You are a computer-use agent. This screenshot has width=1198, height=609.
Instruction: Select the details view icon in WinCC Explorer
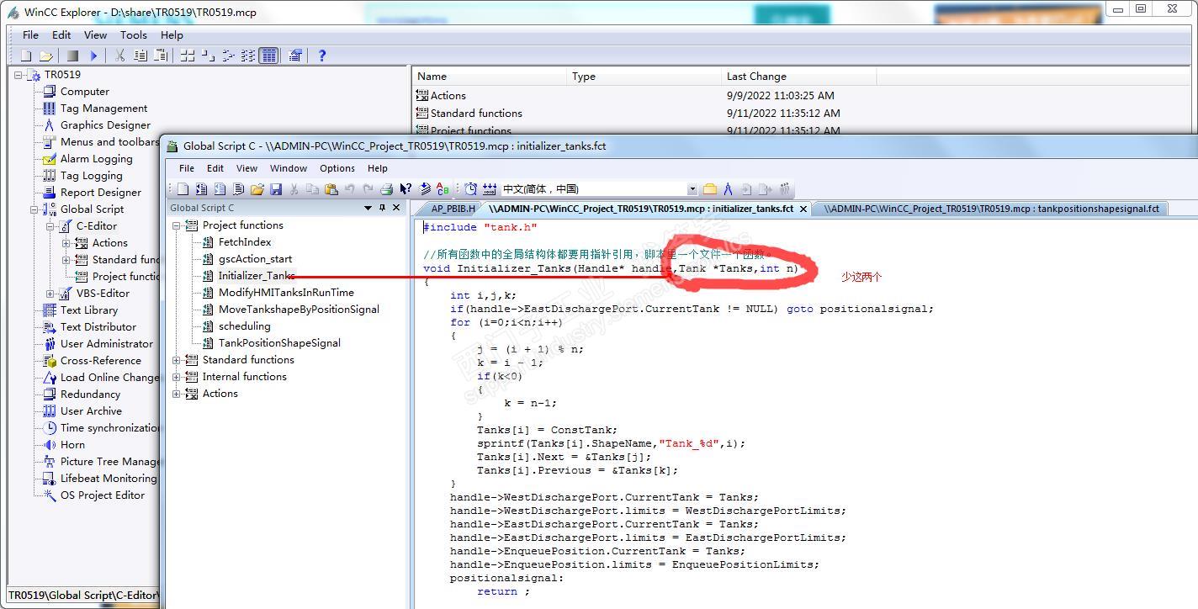pyautogui.click(x=268, y=56)
